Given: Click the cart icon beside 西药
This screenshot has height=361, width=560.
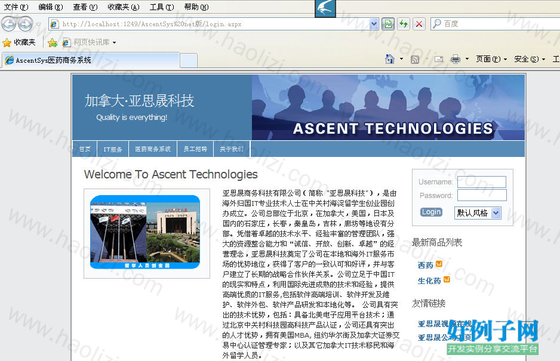Looking at the screenshot, I should [x=439, y=264].
